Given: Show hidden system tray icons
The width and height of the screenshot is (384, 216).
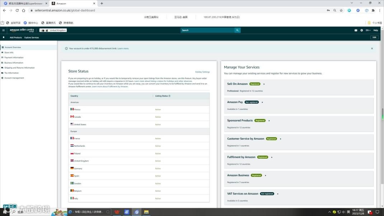Looking at the screenshot, I should 329,212.
